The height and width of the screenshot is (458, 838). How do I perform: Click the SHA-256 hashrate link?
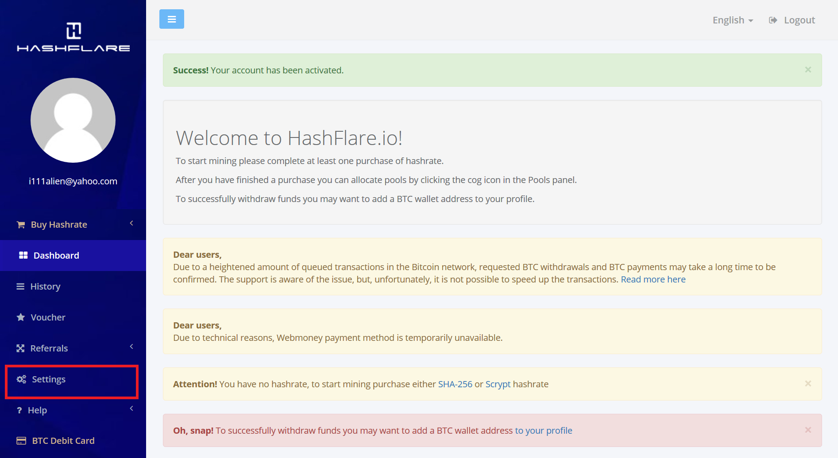click(455, 384)
